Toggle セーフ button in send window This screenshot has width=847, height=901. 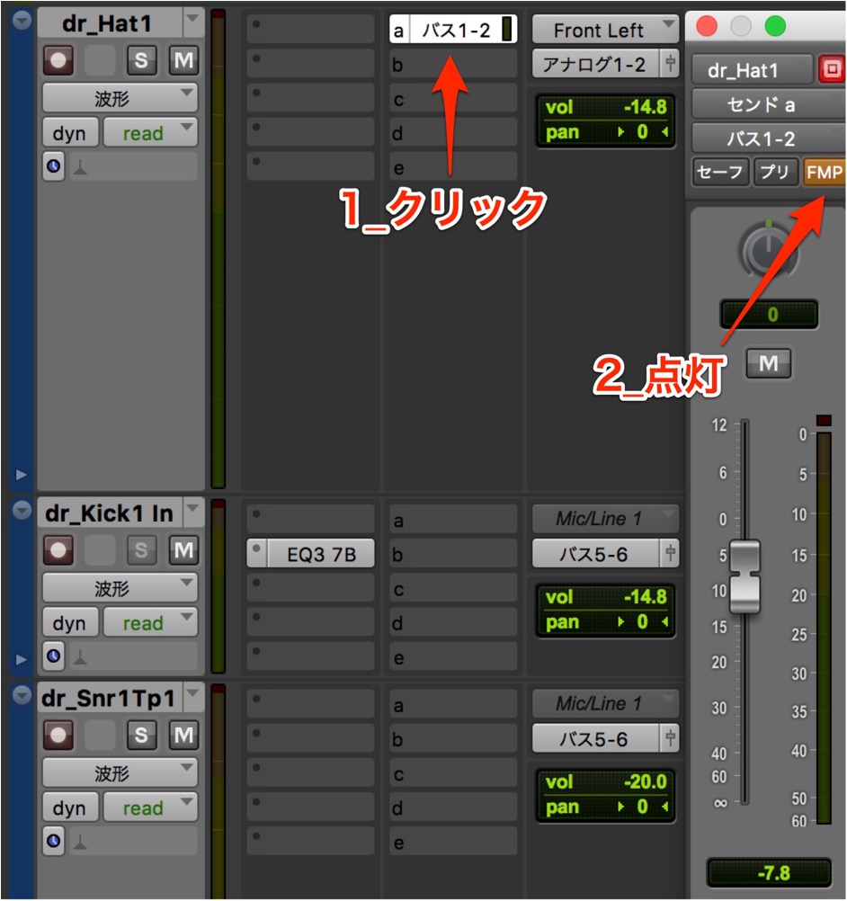(720, 172)
